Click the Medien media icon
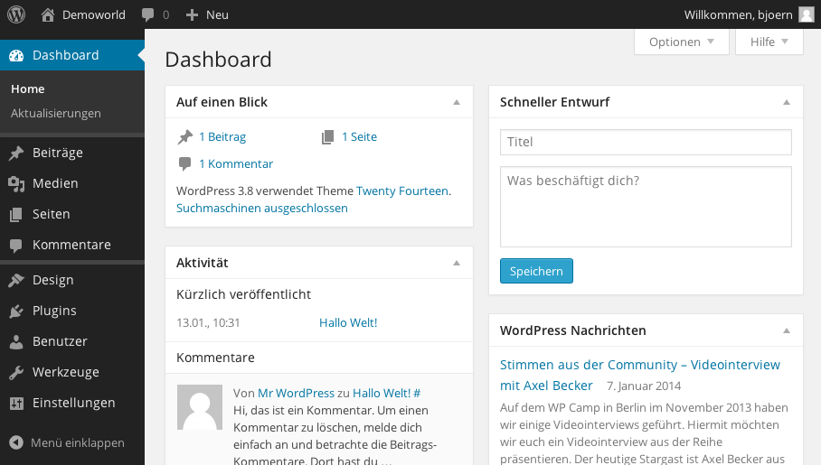821x465 pixels. pyautogui.click(x=16, y=184)
